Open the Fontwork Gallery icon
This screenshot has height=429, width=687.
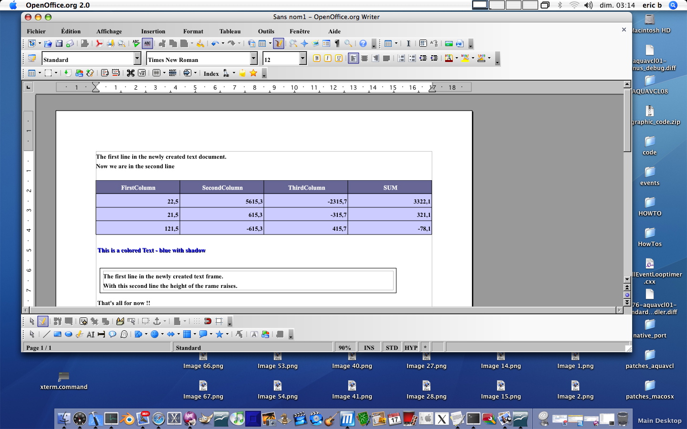pyautogui.click(x=254, y=335)
